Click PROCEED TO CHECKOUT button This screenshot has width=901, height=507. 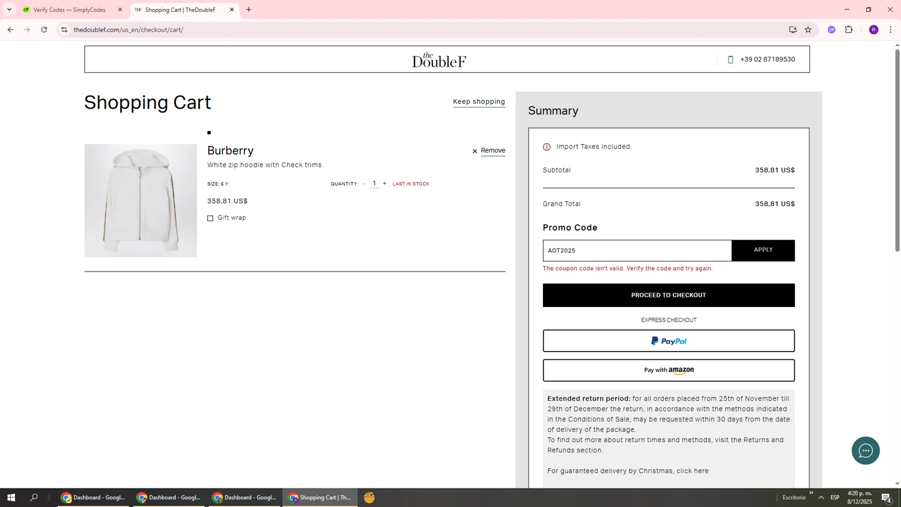click(x=669, y=296)
